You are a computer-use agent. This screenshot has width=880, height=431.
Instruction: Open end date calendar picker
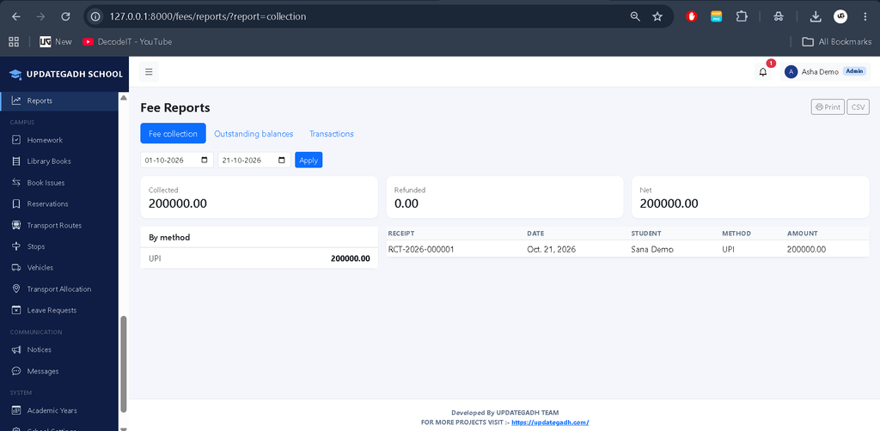pyautogui.click(x=282, y=161)
